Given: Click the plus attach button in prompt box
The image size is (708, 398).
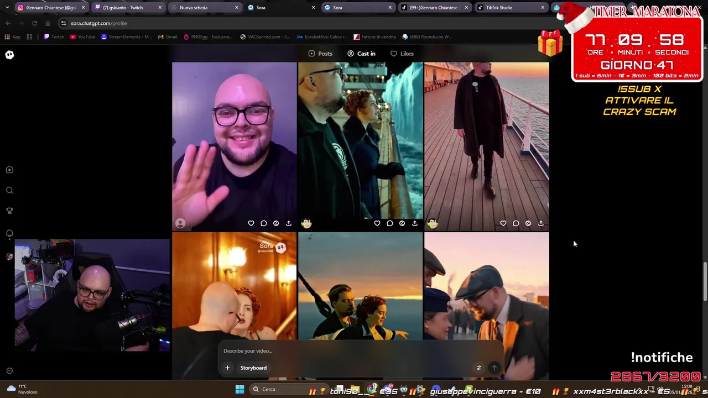Looking at the screenshot, I should 227,368.
